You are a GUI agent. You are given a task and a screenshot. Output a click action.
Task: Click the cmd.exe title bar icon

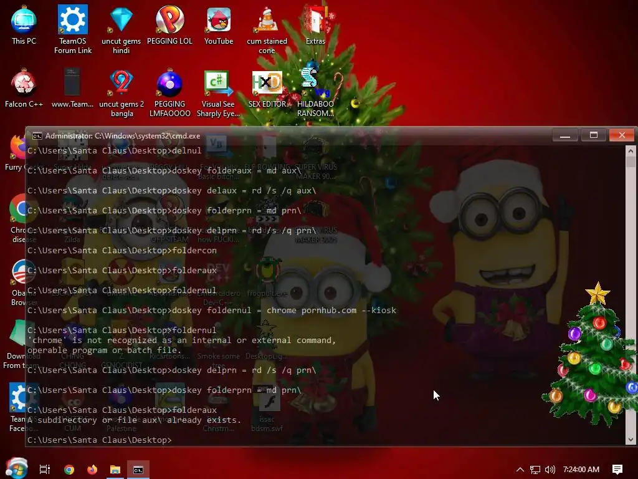[37, 136]
